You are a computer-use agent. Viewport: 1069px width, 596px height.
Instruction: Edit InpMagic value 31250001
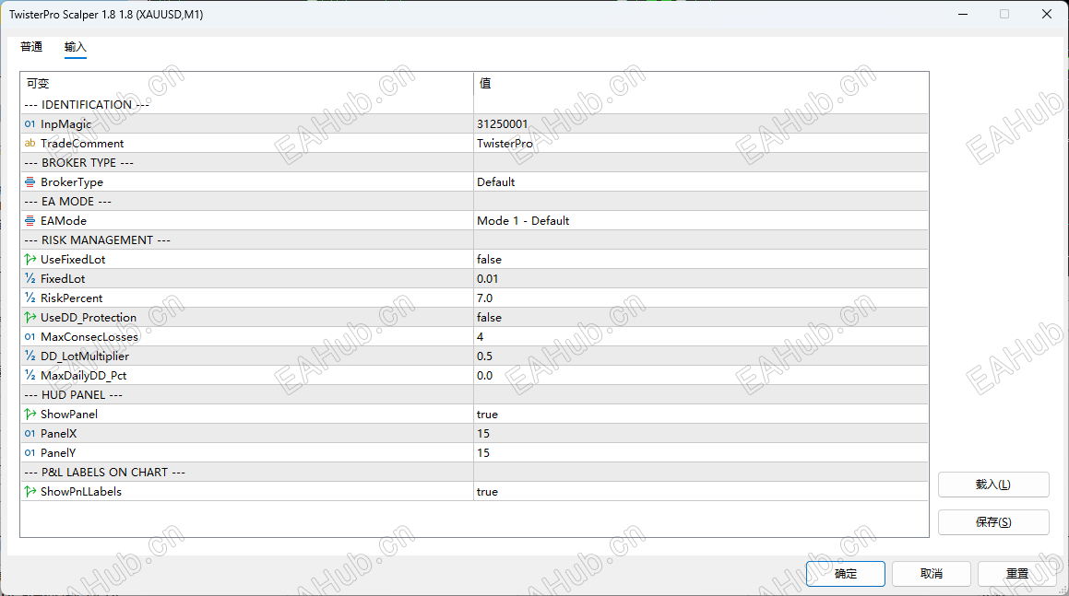(x=701, y=124)
